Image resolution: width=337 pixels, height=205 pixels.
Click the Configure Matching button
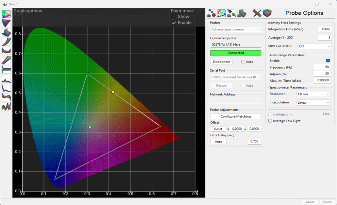[x=235, y=116]
